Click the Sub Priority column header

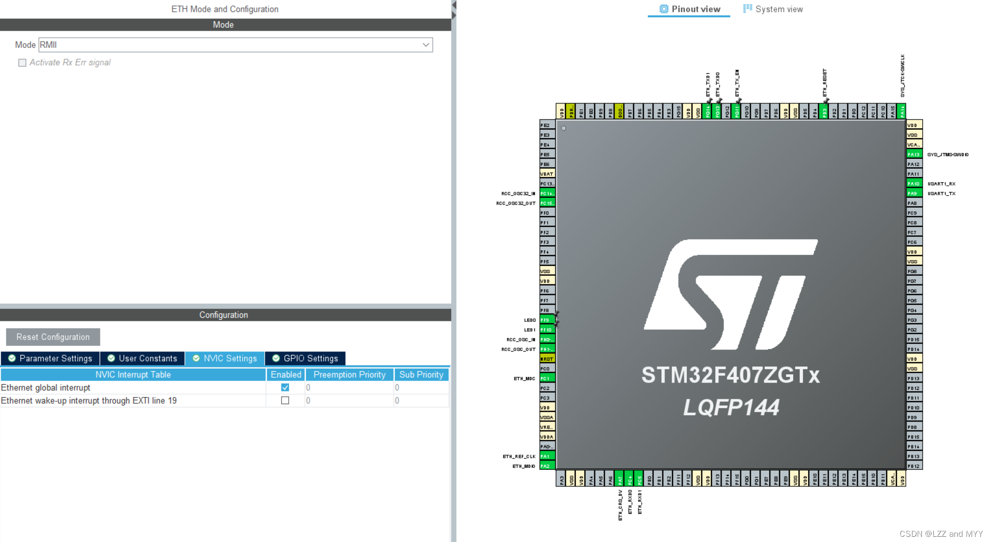pos(421,374)
